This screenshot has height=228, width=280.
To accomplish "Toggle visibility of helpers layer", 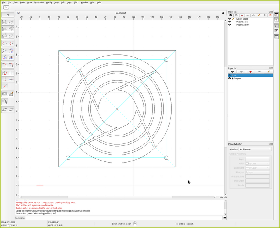I will (230, 79).
